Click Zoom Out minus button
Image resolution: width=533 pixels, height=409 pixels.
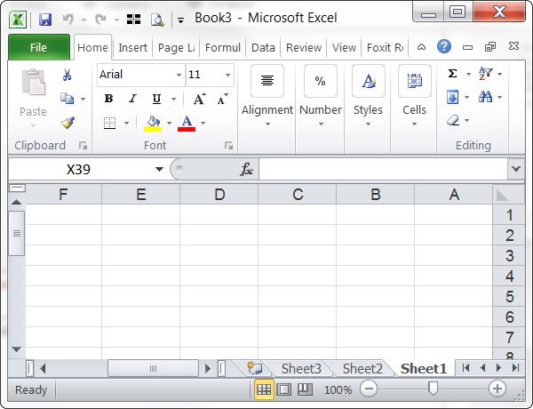click(369, 389)
